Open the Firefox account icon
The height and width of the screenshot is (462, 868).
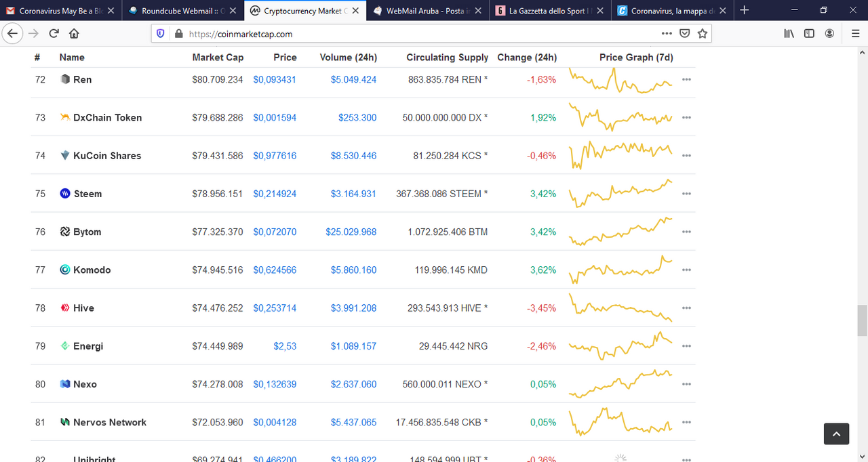click(x=829, y=33)
